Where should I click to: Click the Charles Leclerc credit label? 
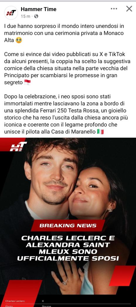15,301
